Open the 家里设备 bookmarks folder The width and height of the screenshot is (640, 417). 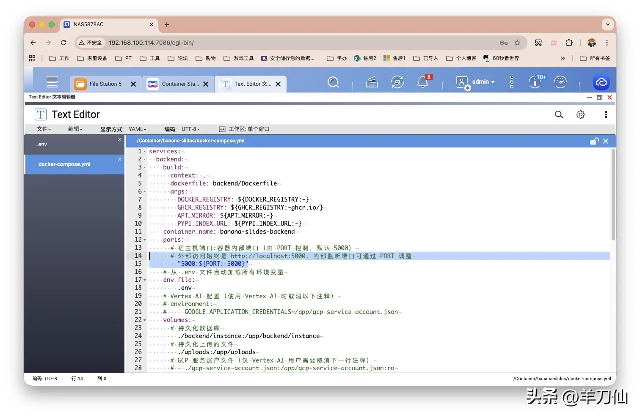(x=92, y=58)
